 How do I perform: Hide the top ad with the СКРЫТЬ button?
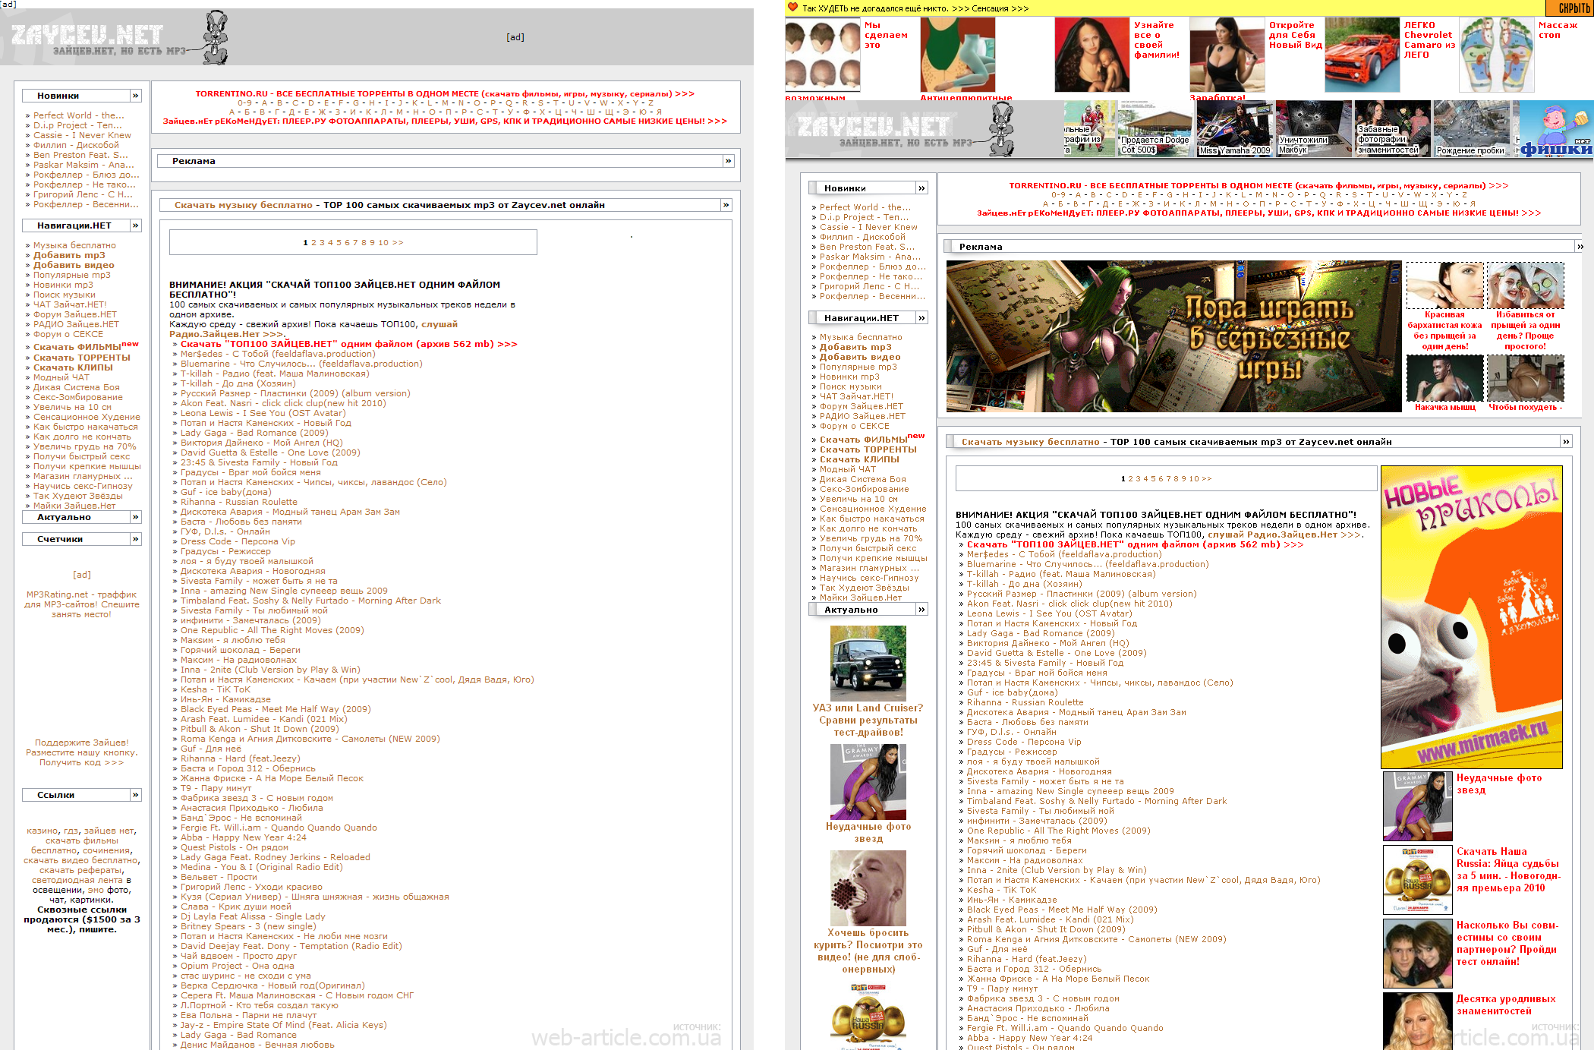pyautogui.click(x=1571, y=8)
